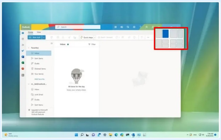Screen dimensions: 221x140
Task: Click the Add favorite link
Action: [39, 79]
